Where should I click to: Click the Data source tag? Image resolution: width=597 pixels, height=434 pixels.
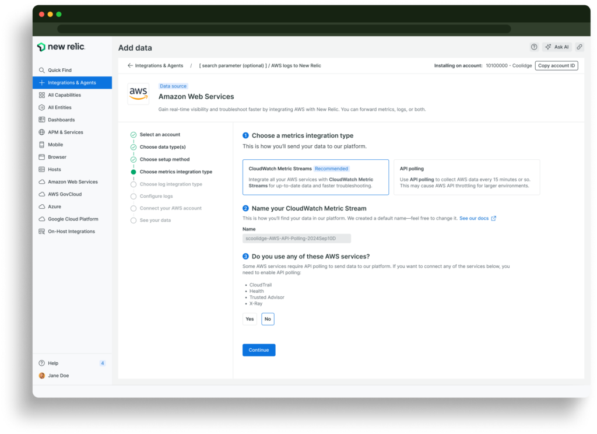tap(173, 86)
